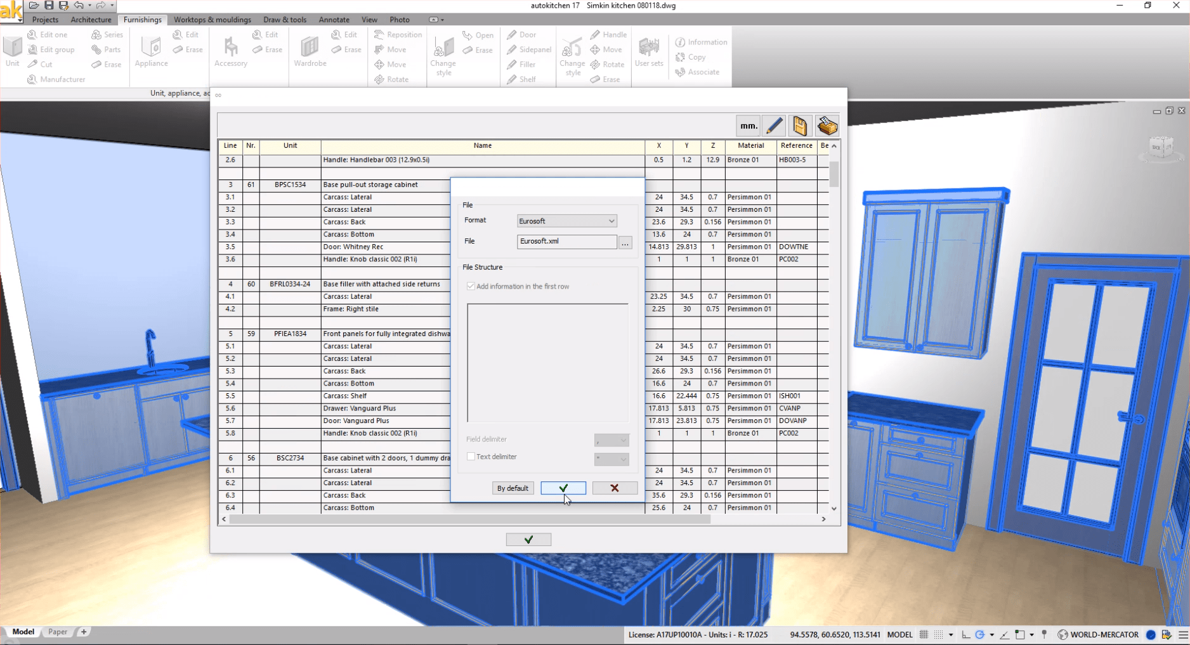The image size is (1190, 645).
Task: Click the mm. units button
Action: tap(749, 126)
